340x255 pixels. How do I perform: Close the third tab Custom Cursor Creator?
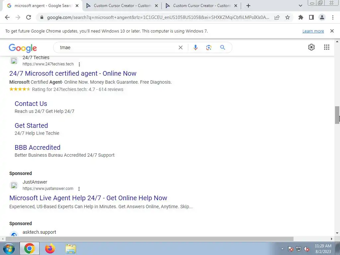[236, 6]
